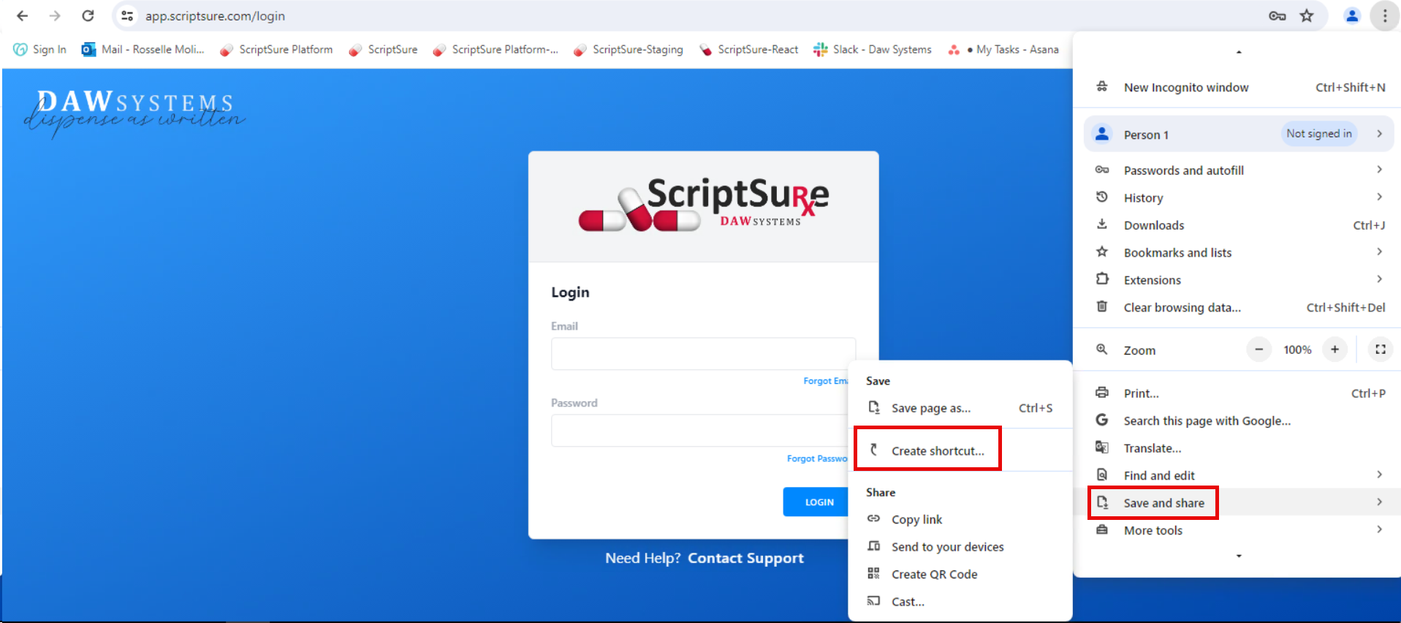
Task: Click the link icon beside Copy link
Action: 873,518
